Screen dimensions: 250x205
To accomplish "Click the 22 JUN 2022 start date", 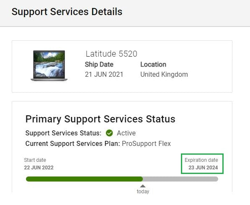I will pyautogui.click(x=39, y=168).
